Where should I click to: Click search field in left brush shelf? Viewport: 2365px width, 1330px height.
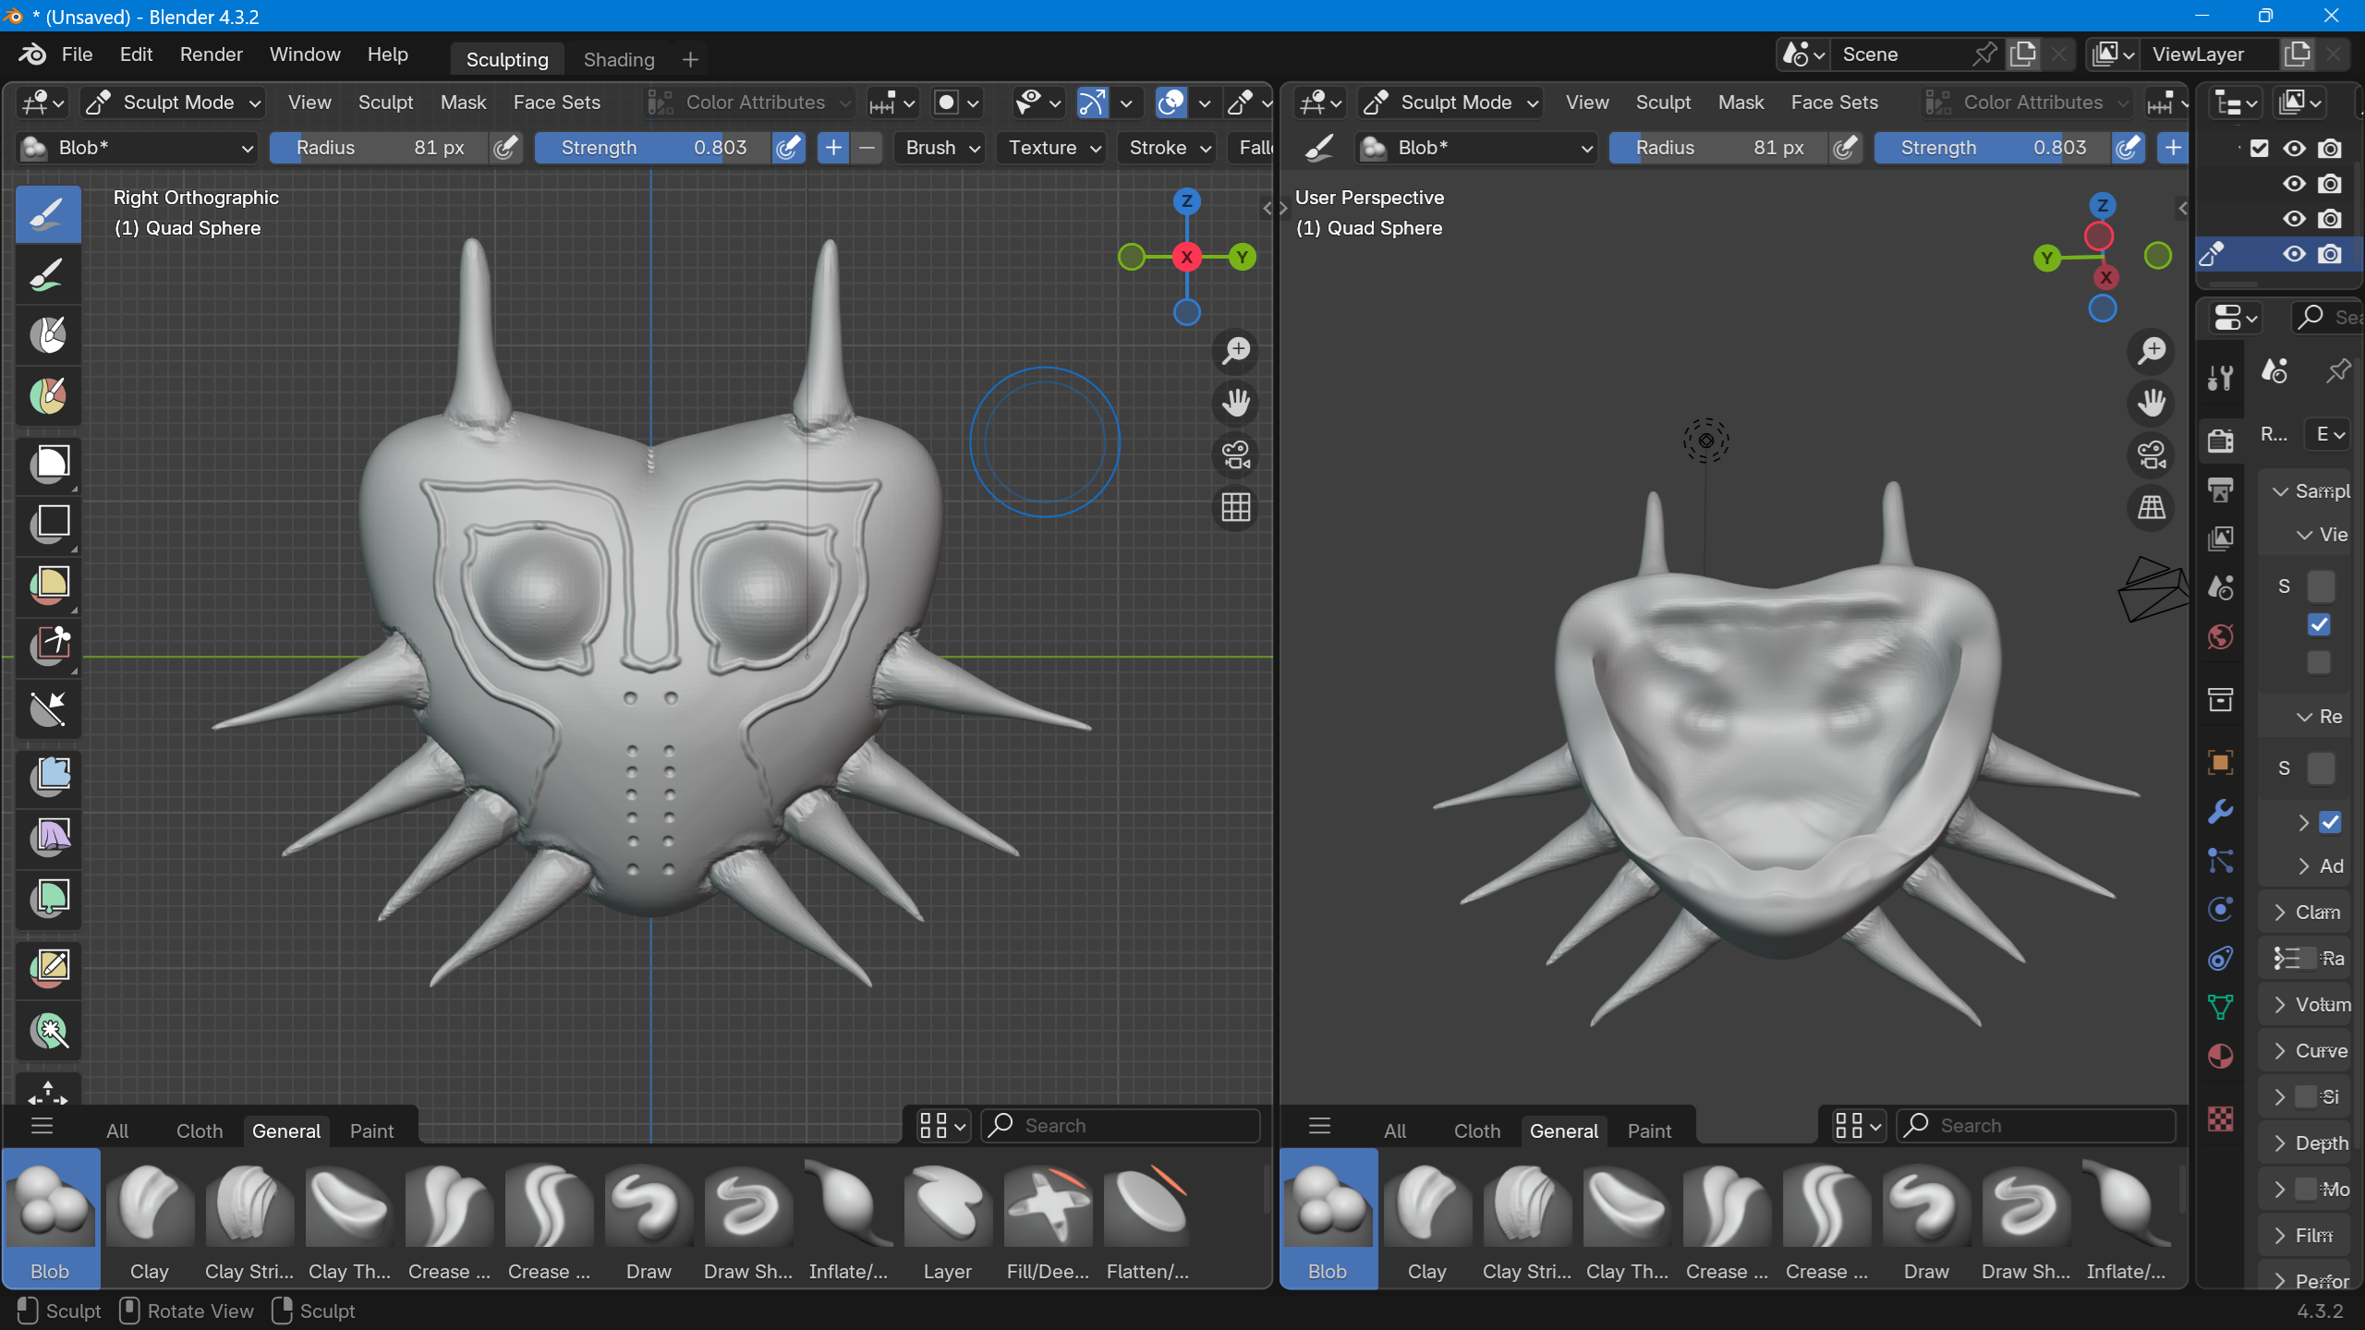point(1121,1126)
